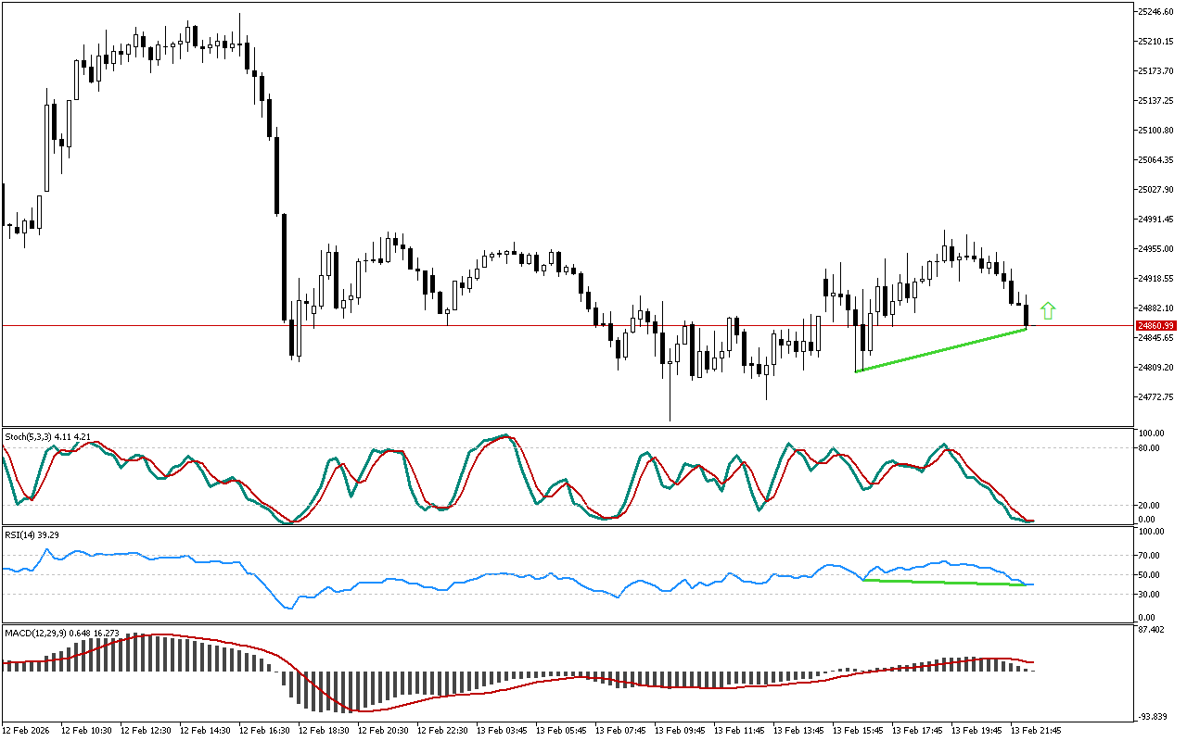Viewport: 1187px width, 741px height.
Task: Click the 24955.00 price scale label
Action: [1155, 248]
